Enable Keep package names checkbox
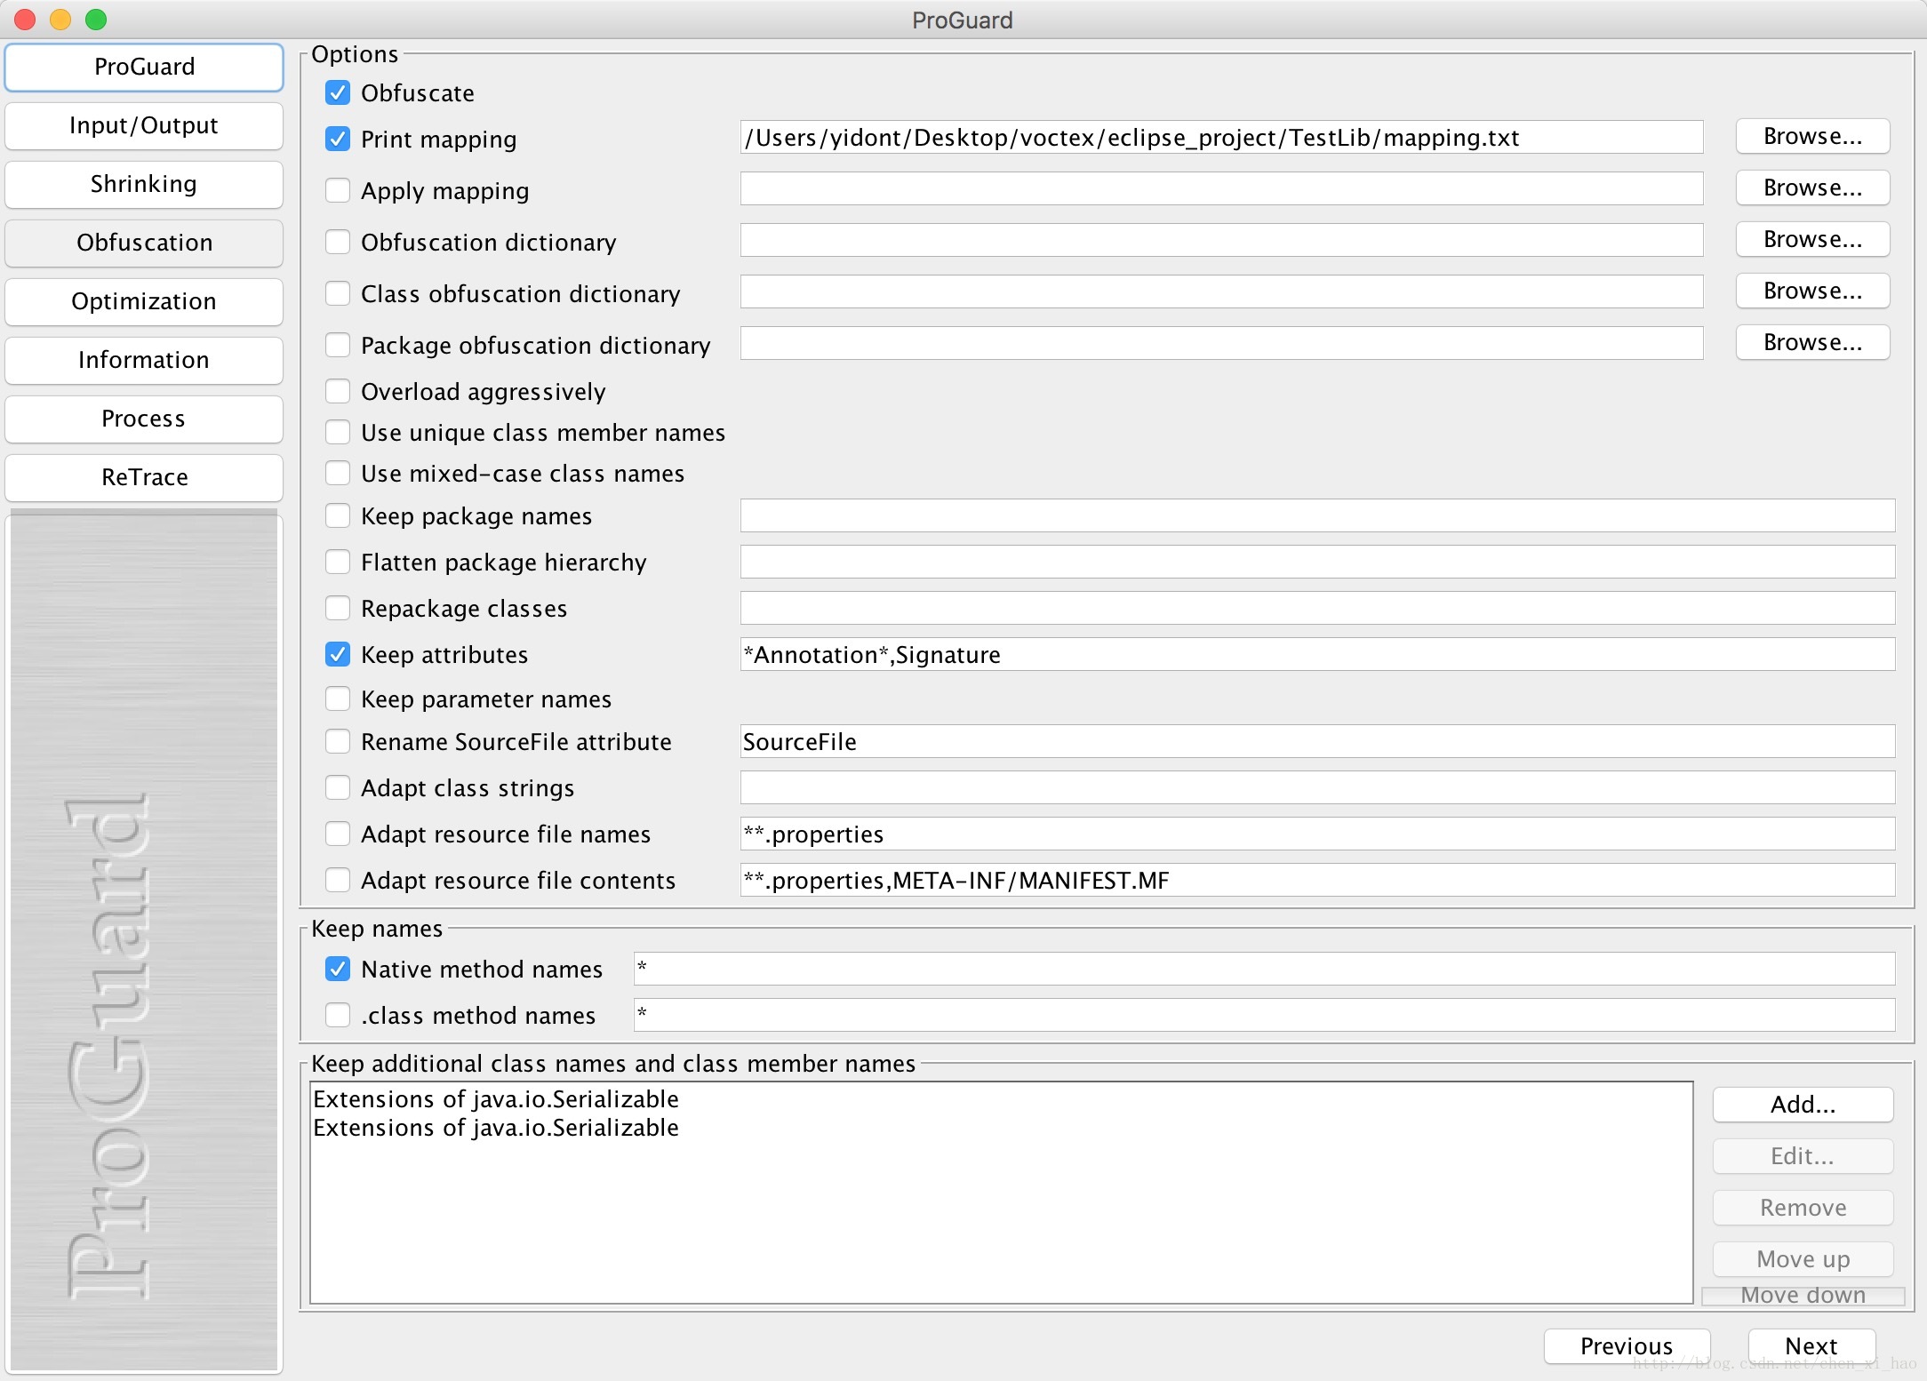Viewport: 1927px width, 1381px height. [x=338, y=515]
